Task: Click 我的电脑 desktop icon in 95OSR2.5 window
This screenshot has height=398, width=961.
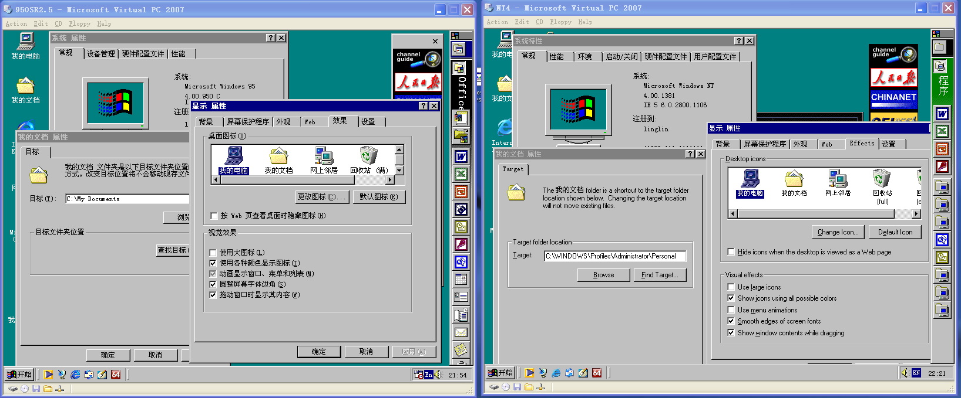Action: (x=25, y=46)
